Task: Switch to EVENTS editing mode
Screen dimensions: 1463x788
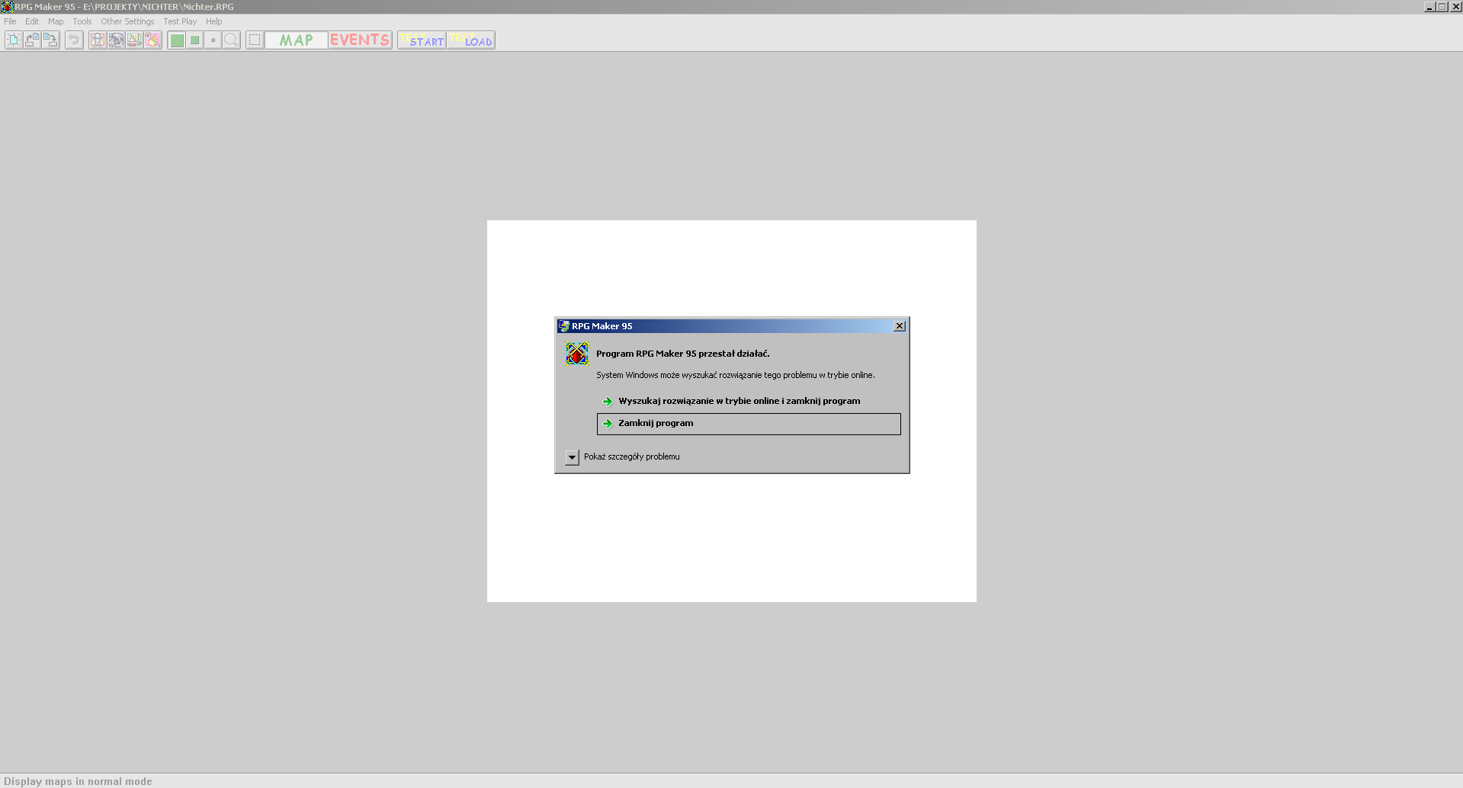Action: point(360,40)
